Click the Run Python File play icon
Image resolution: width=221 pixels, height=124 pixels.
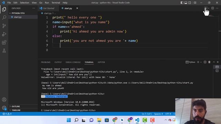[x=205, y=8]
